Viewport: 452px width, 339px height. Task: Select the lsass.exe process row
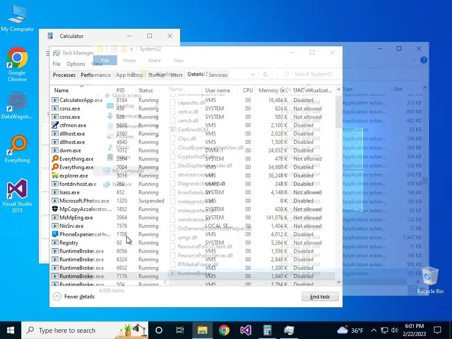192,192
